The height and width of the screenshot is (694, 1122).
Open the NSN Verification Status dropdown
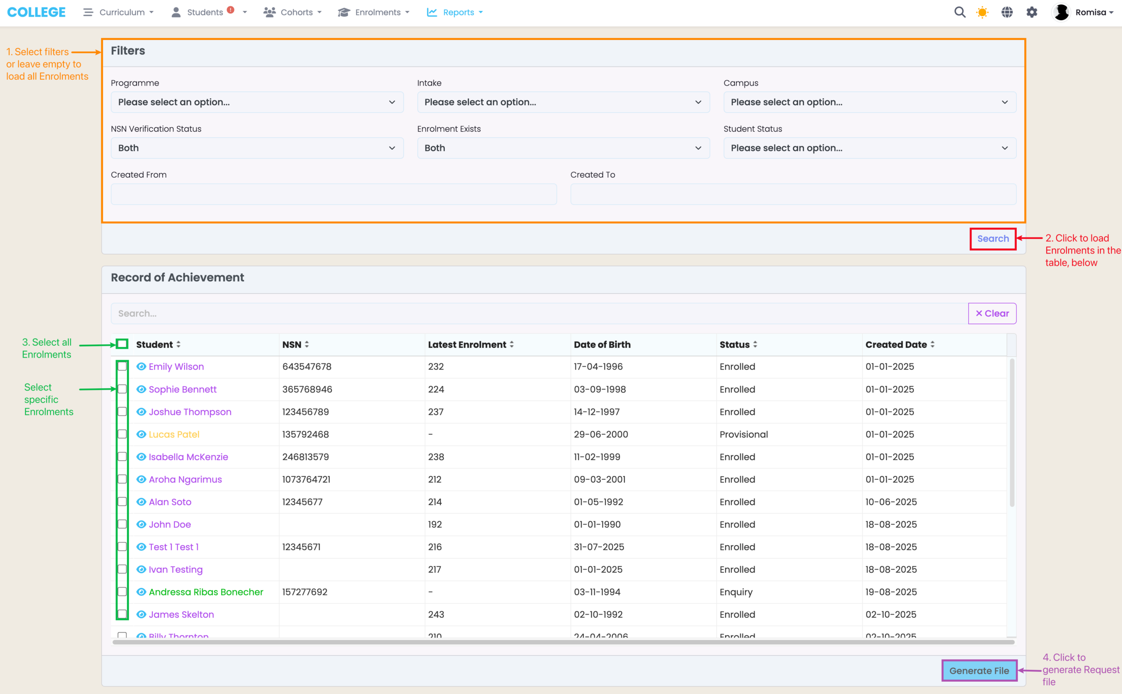(257, 148)
